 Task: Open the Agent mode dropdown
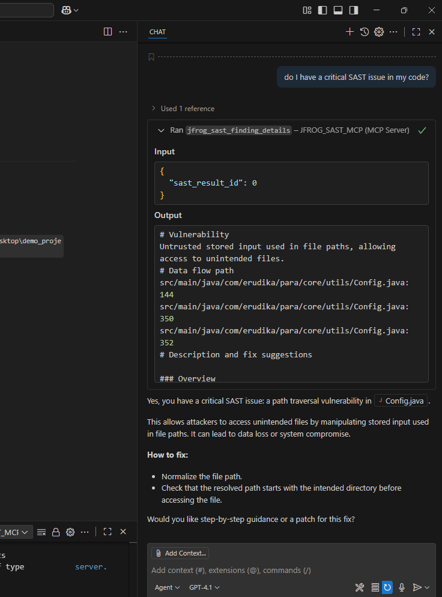point(167,587)
